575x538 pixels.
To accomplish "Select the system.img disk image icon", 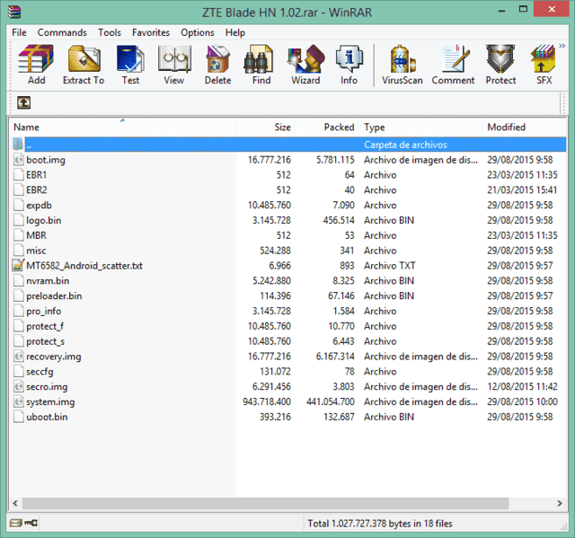I will (x=18, y=401).
